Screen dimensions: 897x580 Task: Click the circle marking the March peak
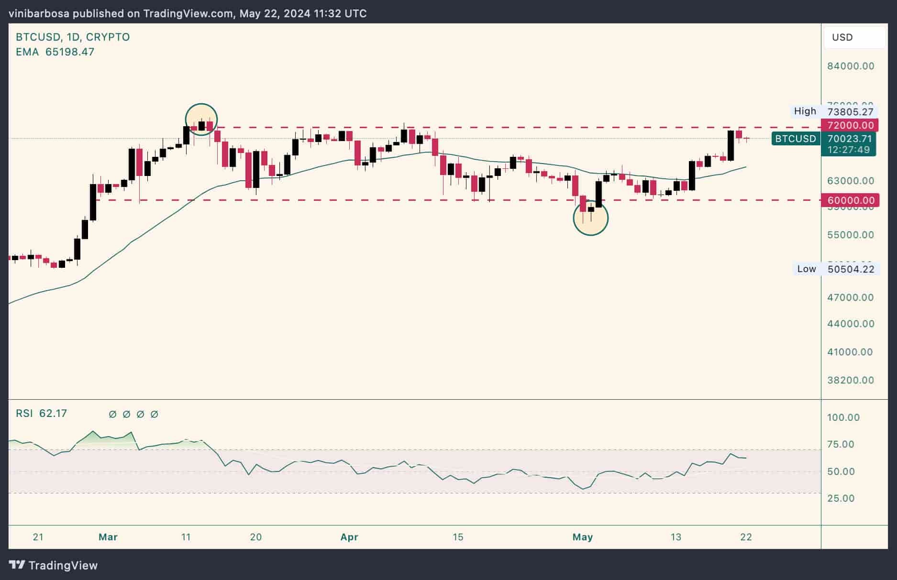click(x=201, y=120)
